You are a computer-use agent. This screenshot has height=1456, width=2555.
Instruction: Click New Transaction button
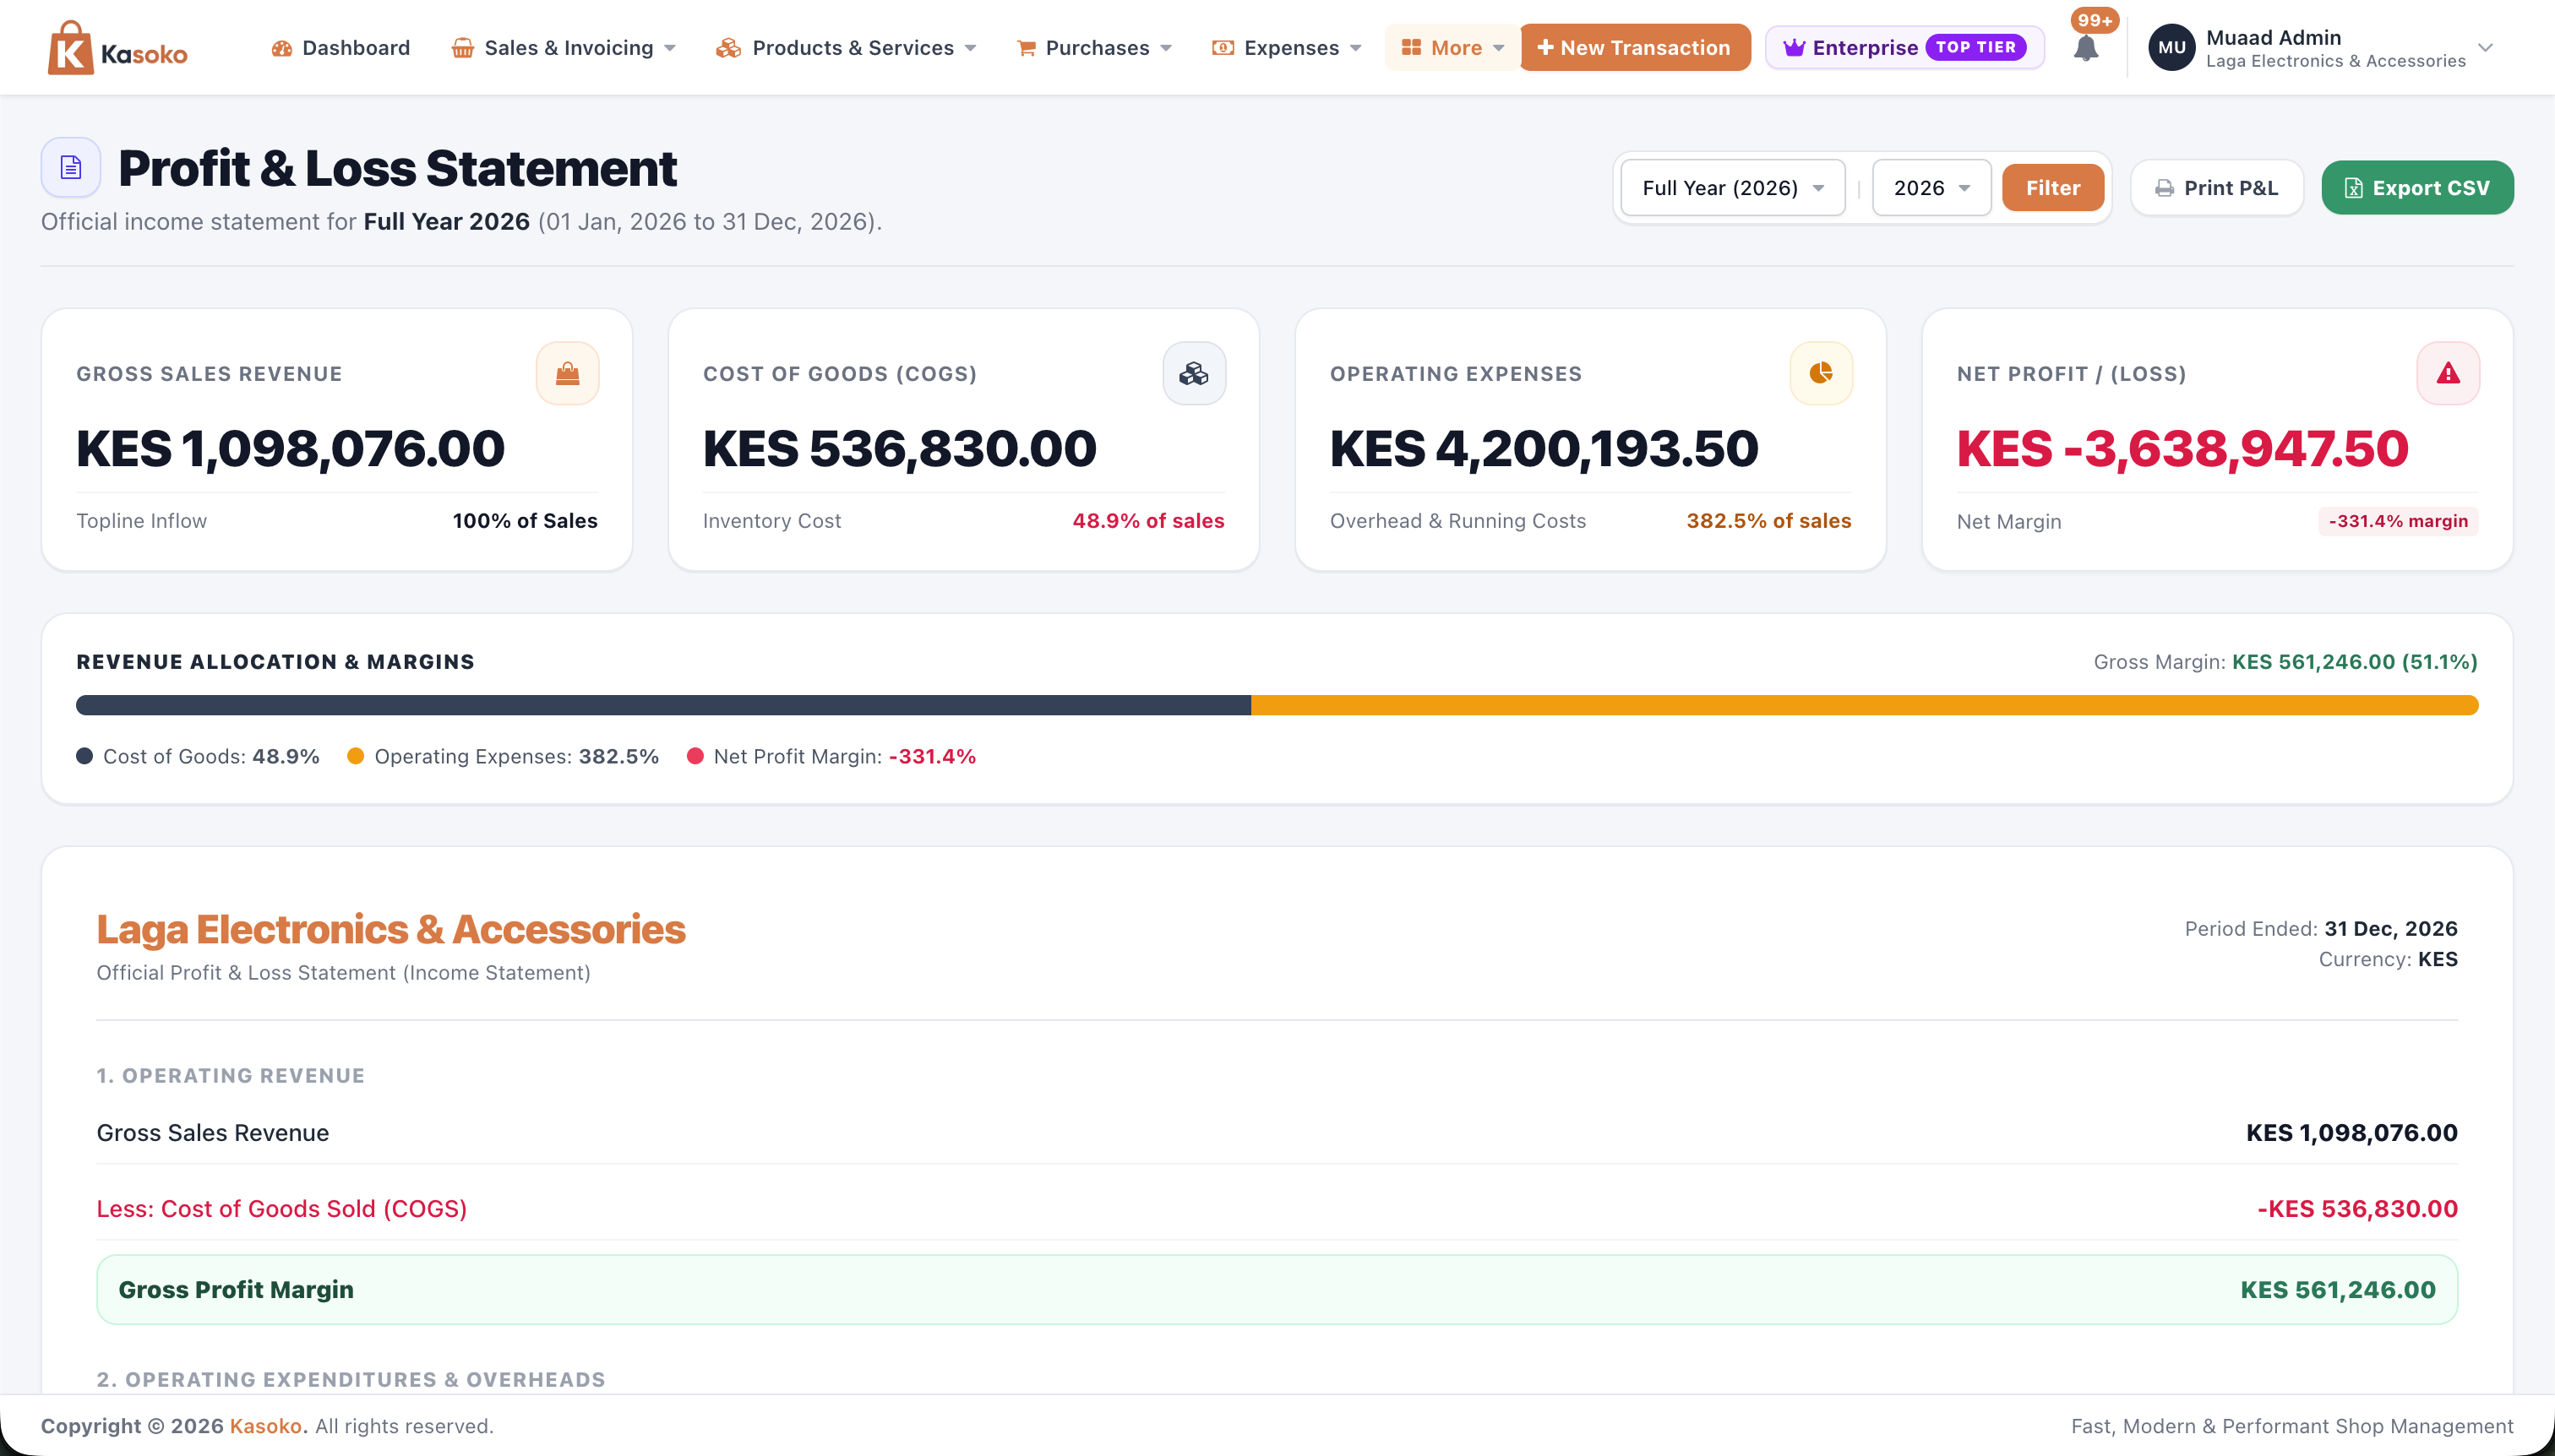1635,48
